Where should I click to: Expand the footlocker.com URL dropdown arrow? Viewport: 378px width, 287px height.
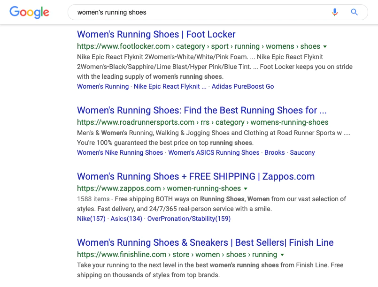(x=325, y=46)
